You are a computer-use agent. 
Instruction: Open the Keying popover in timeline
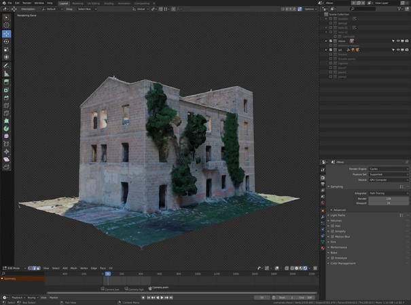point(33,298)
